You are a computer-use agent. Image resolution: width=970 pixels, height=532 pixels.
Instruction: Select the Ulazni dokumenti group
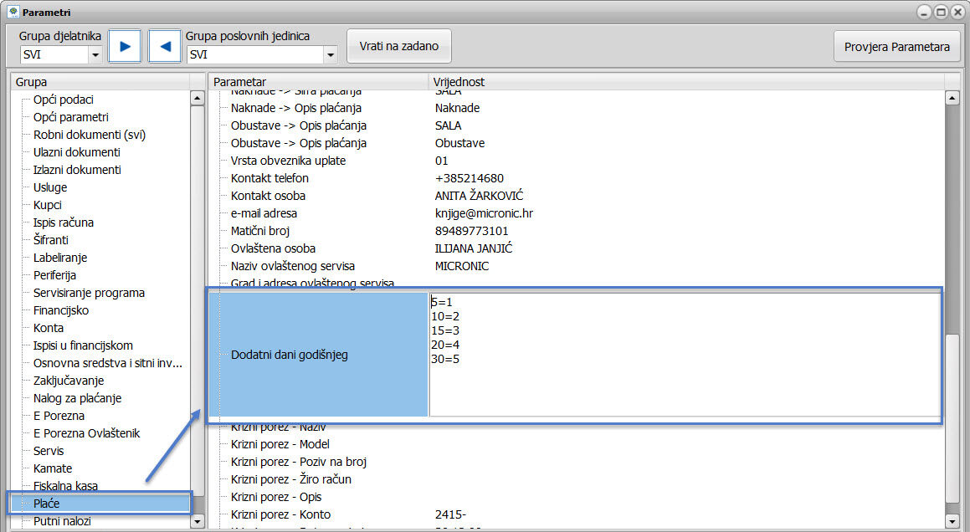point(77,152)
